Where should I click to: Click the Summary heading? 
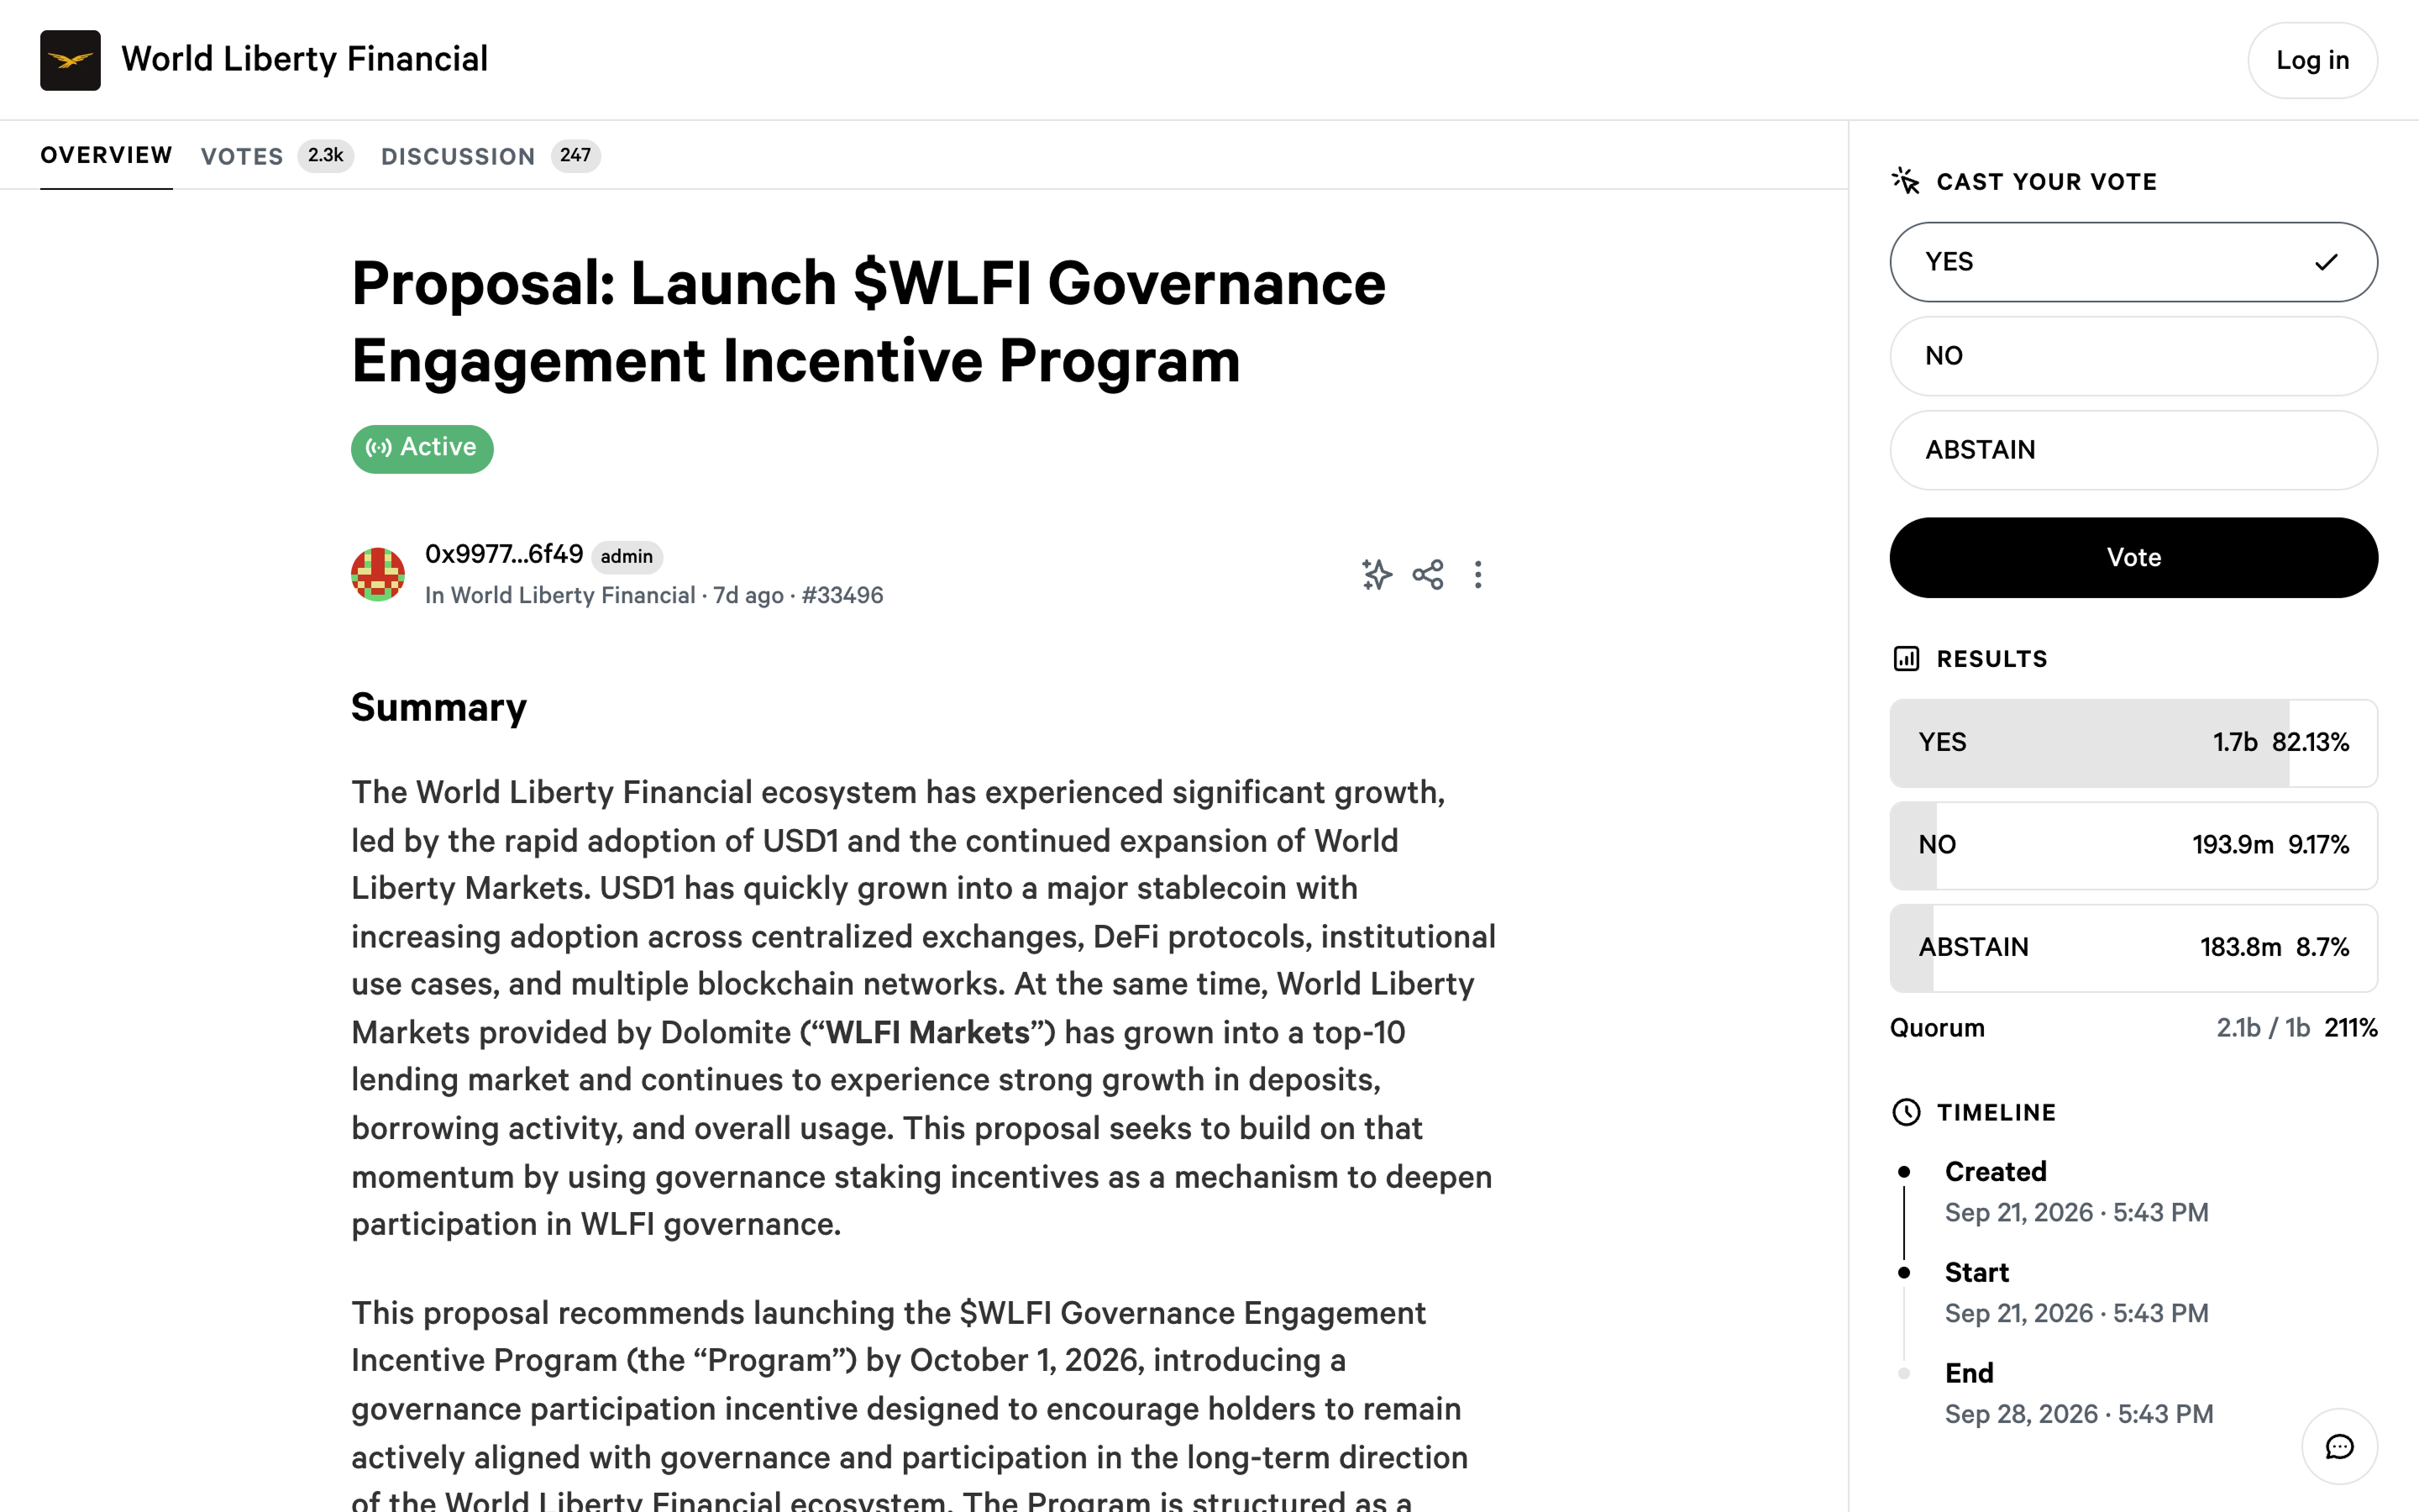pos(438,708)
